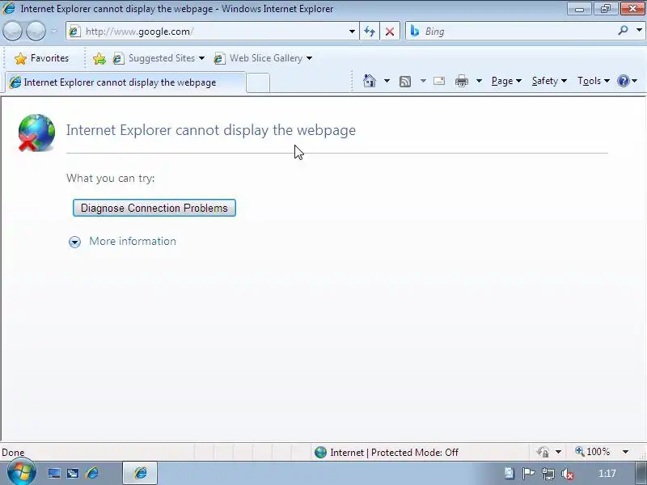647x485 pixels.
Task: Expand the Print options dropdown arrow
Action: [479, 81]
